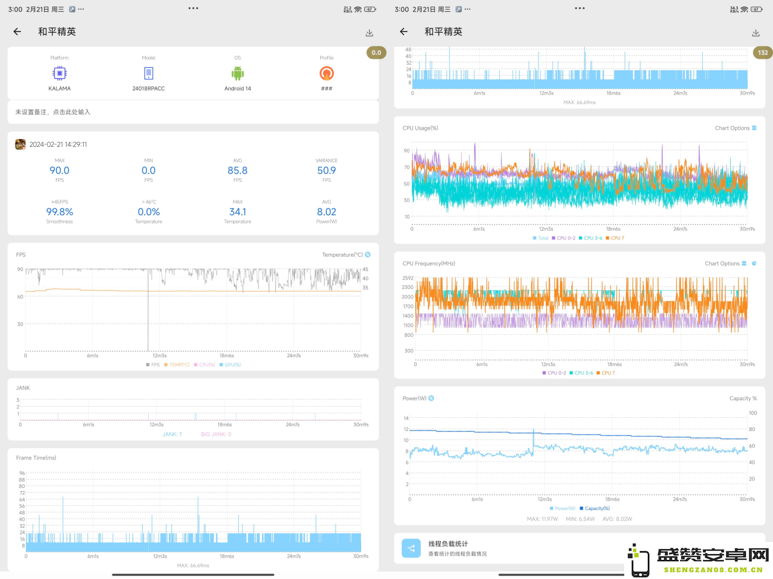Tap the MAX 90.0 FPS value

coord(60,171)
